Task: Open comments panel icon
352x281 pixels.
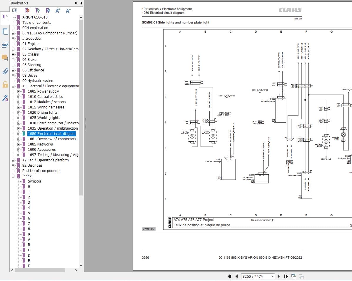Action: pos(5,58)
